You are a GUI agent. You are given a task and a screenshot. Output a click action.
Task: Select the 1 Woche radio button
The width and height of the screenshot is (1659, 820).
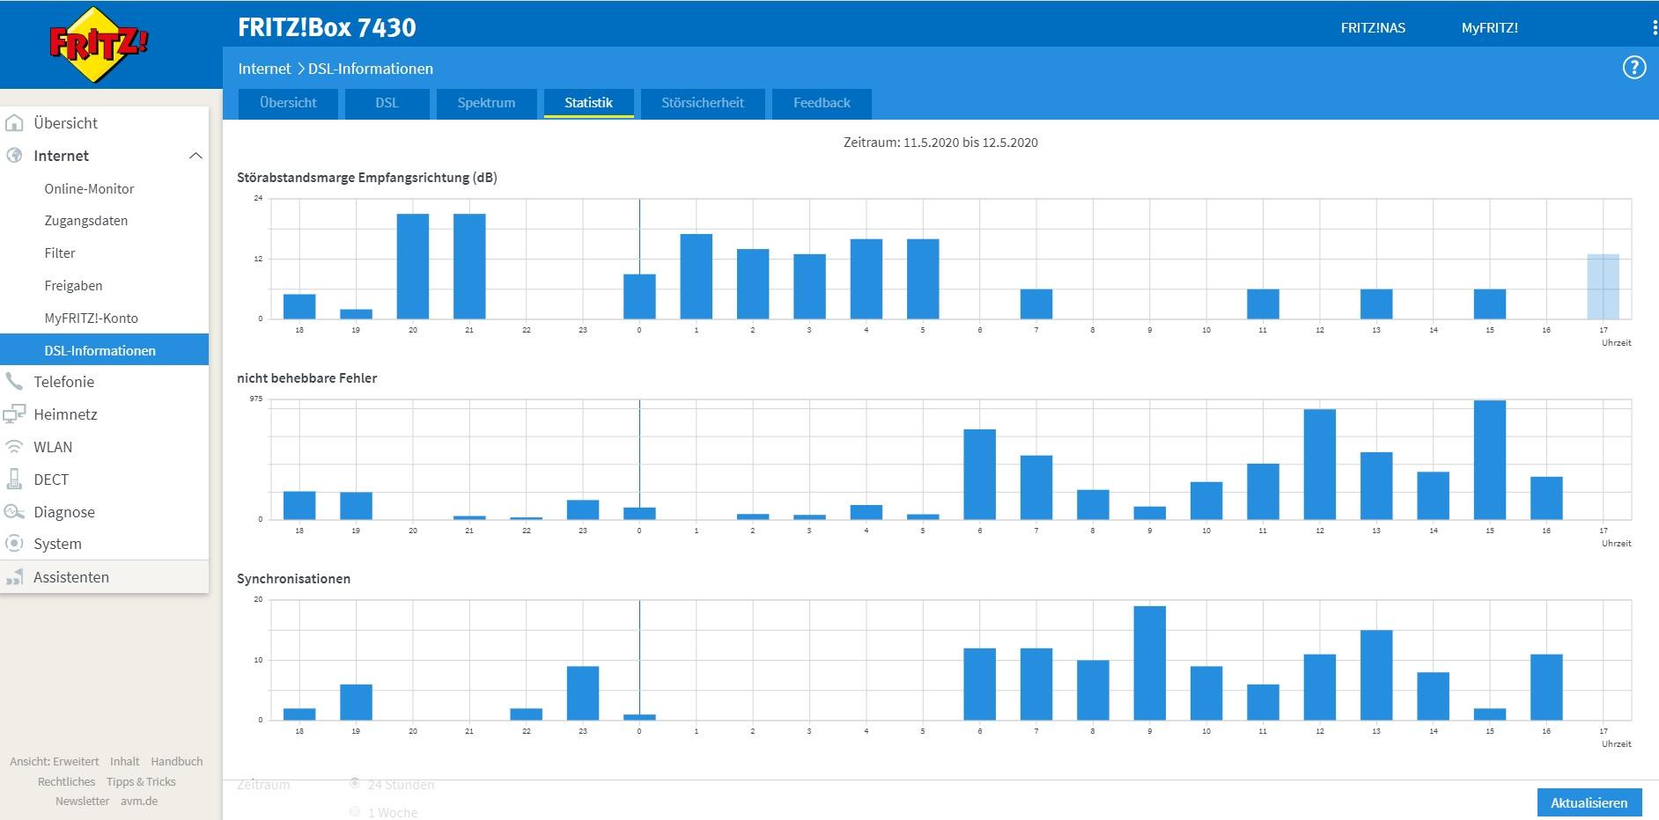pos(355,811)
